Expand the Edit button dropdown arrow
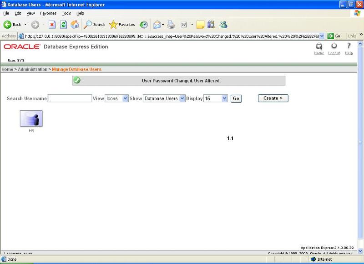The width and height of the screenshot is (364, 264). point(192,25)
